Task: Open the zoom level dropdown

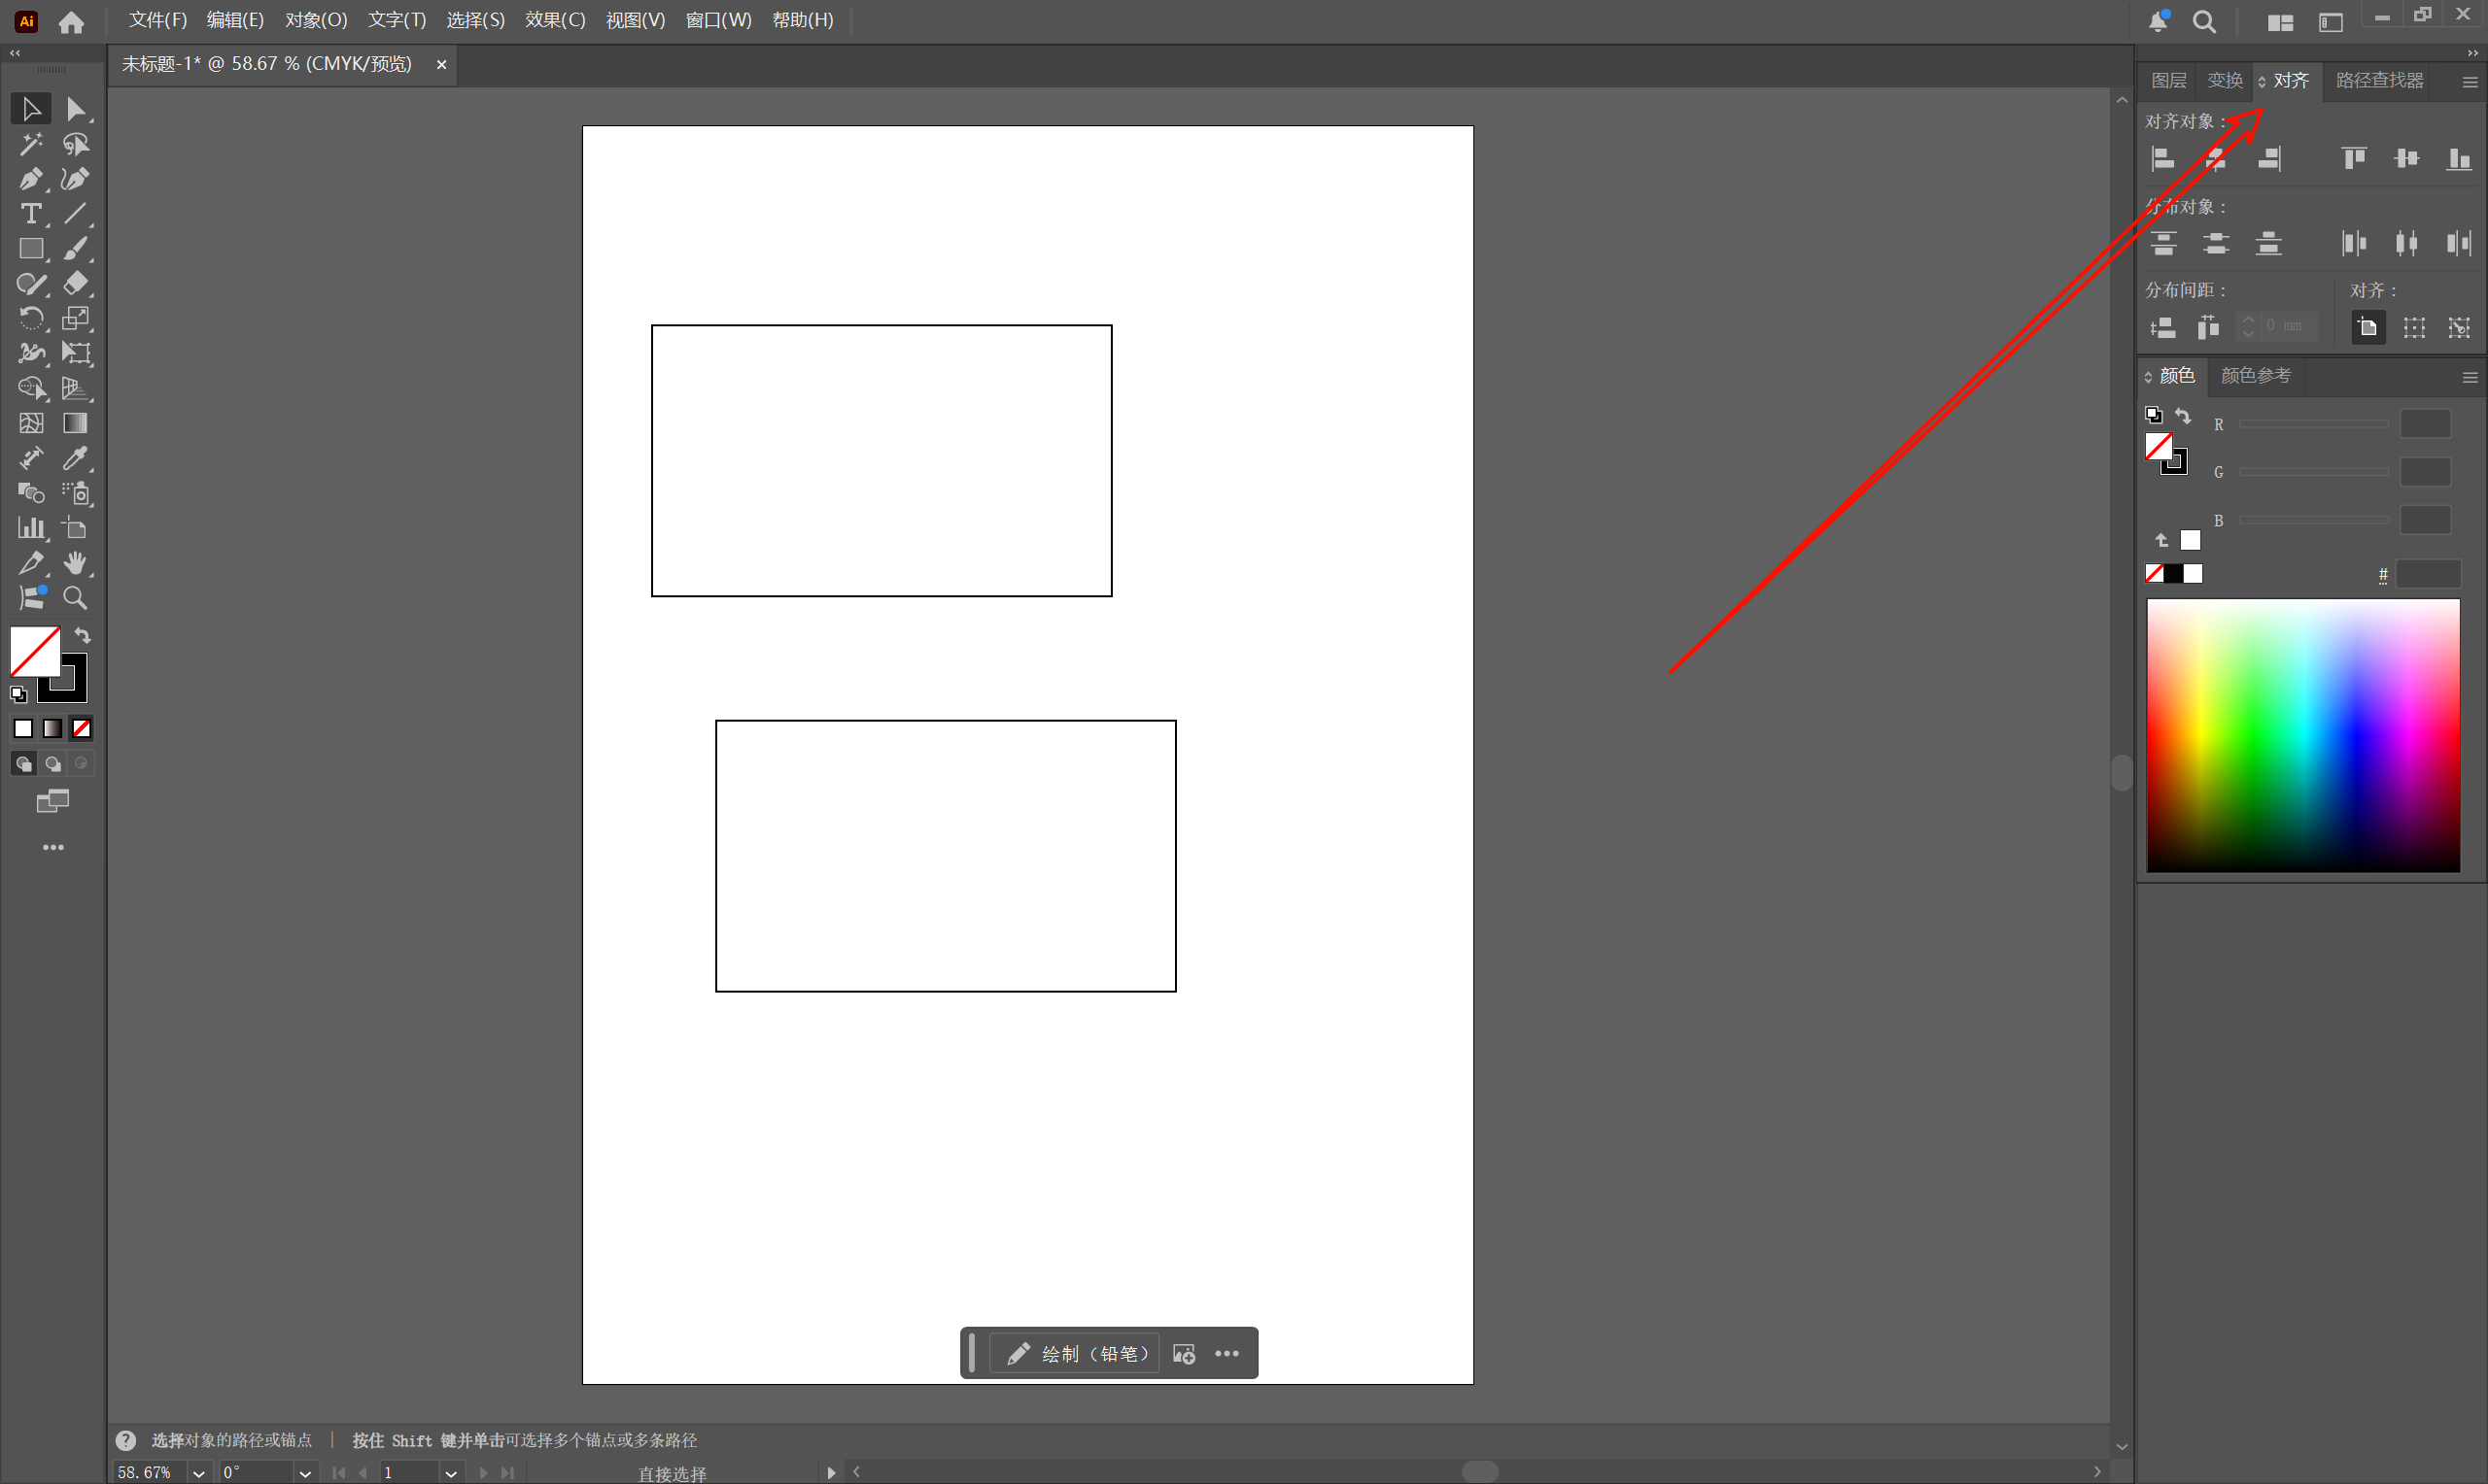Action: tap(198, 1473)
